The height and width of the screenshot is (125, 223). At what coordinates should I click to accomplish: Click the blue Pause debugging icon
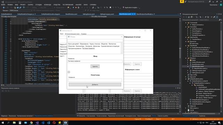[x=74, y=8]
